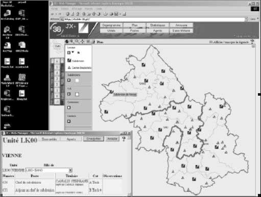Open Sous-unités in Unité LK00 window
Screen dimensions: 261x197
[x=49, y=139]
